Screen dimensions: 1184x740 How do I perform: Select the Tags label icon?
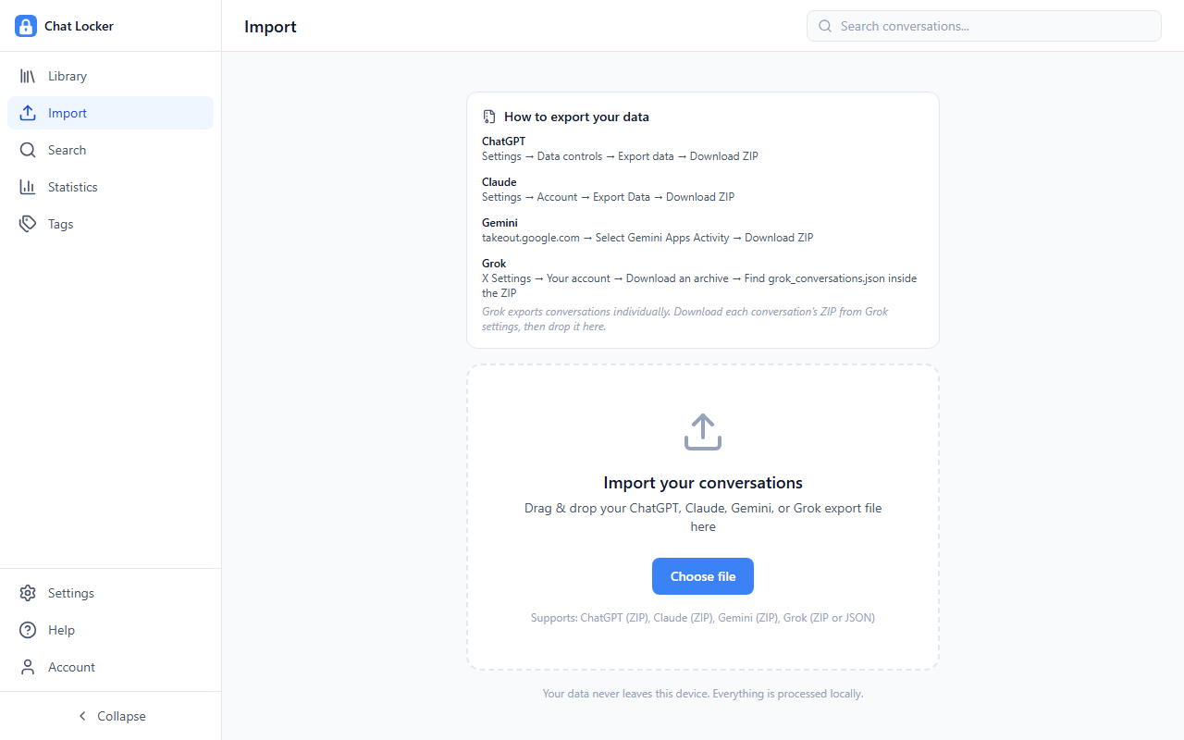point(28,223)
